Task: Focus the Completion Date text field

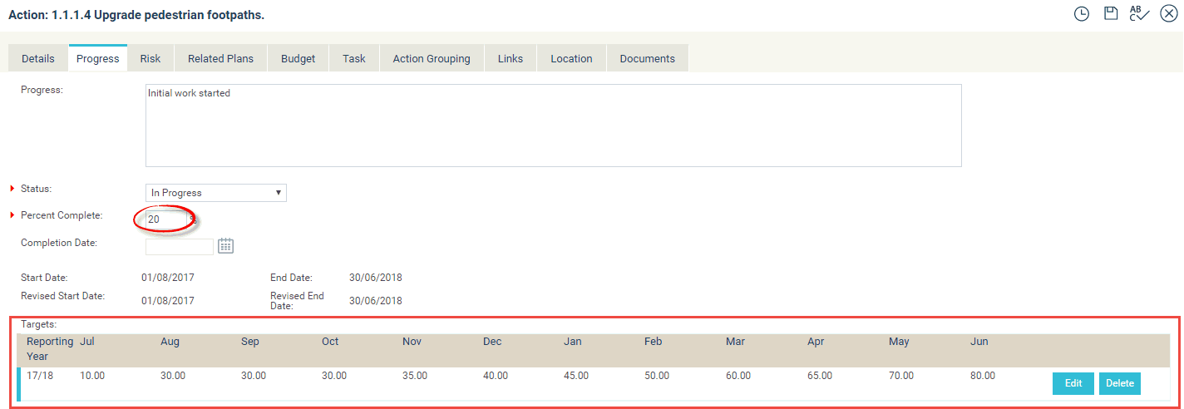Action: [x=180, y=246]
